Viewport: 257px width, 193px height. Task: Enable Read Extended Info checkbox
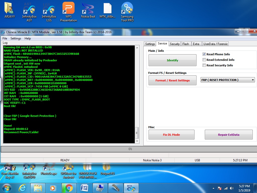[204, 60]
